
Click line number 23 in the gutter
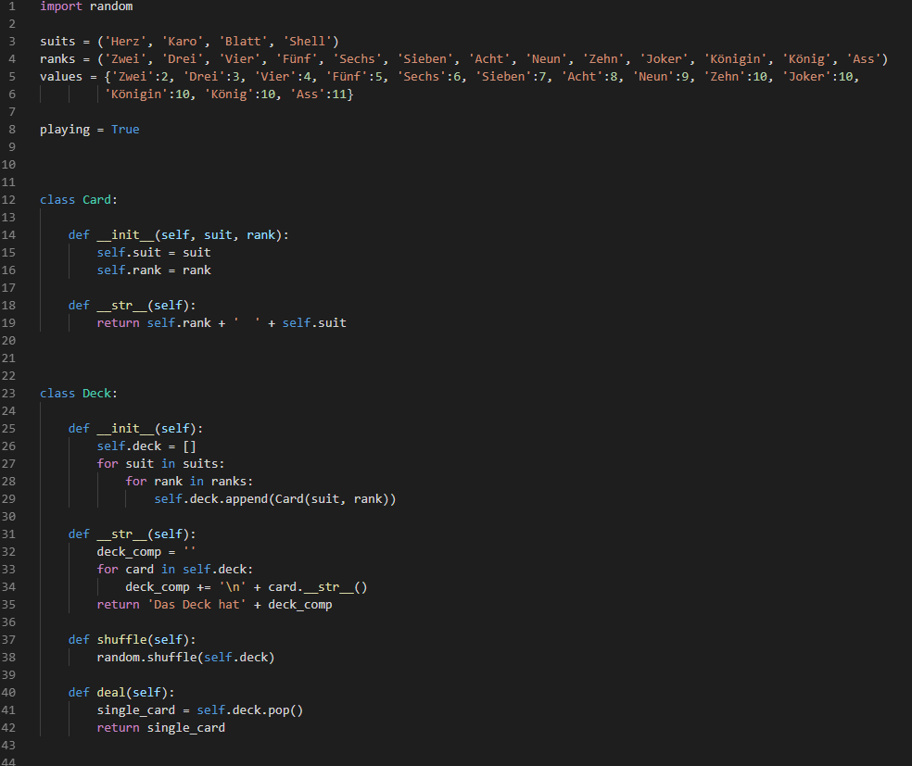(x=9, y=394)
